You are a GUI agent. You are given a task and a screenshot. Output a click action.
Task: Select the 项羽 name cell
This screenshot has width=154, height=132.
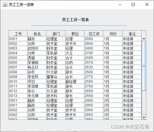point(37,82)
